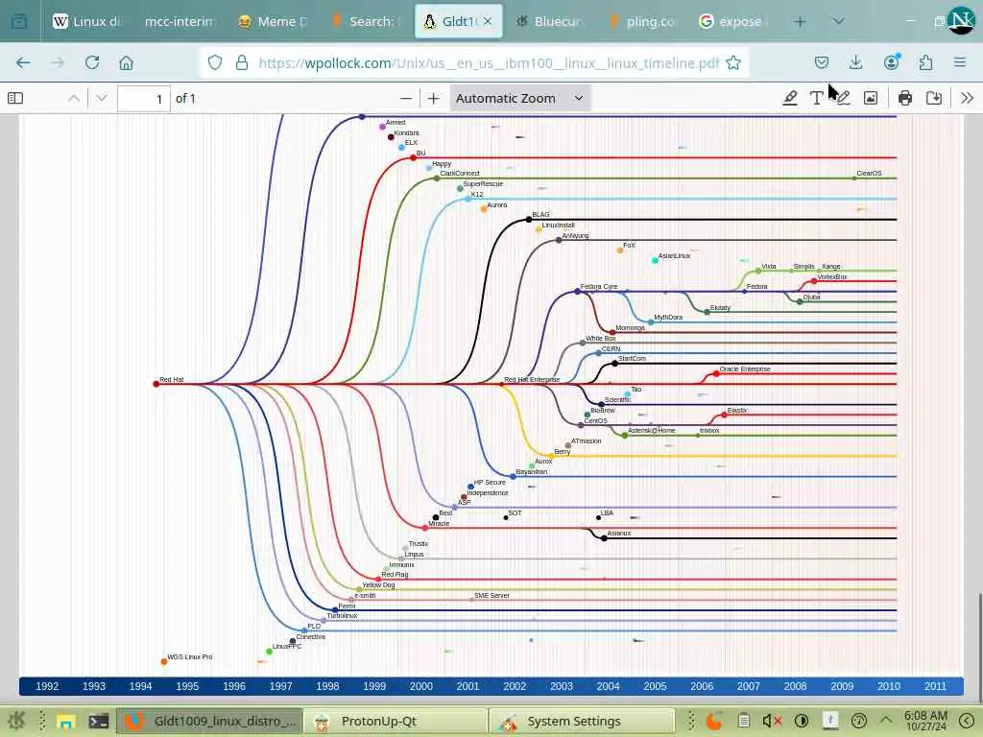
Task: Click the 2004 year marker
Action: pos(608,686)
